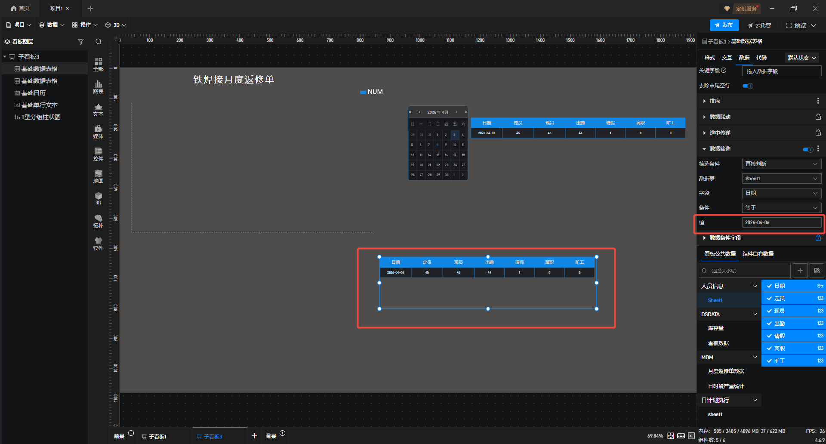
Task: Click the 值 input field with 2026-04-06
Action: pyautogui.click(x=781, y=222)
